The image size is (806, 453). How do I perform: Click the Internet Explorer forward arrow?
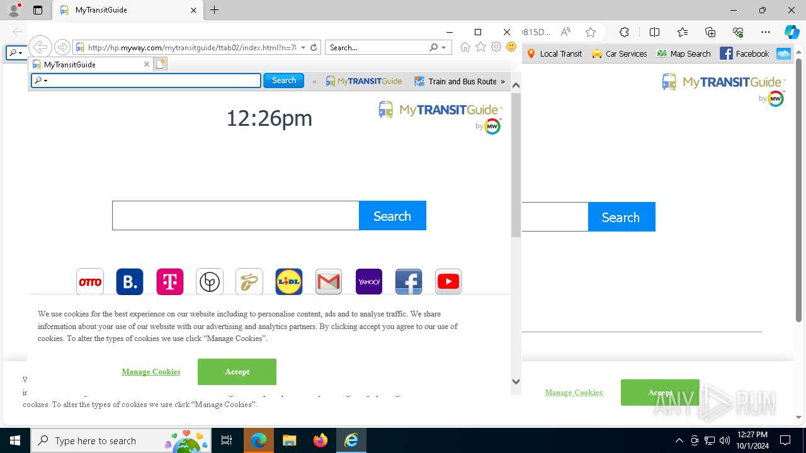pyautogui.click(x=62, y=47)
